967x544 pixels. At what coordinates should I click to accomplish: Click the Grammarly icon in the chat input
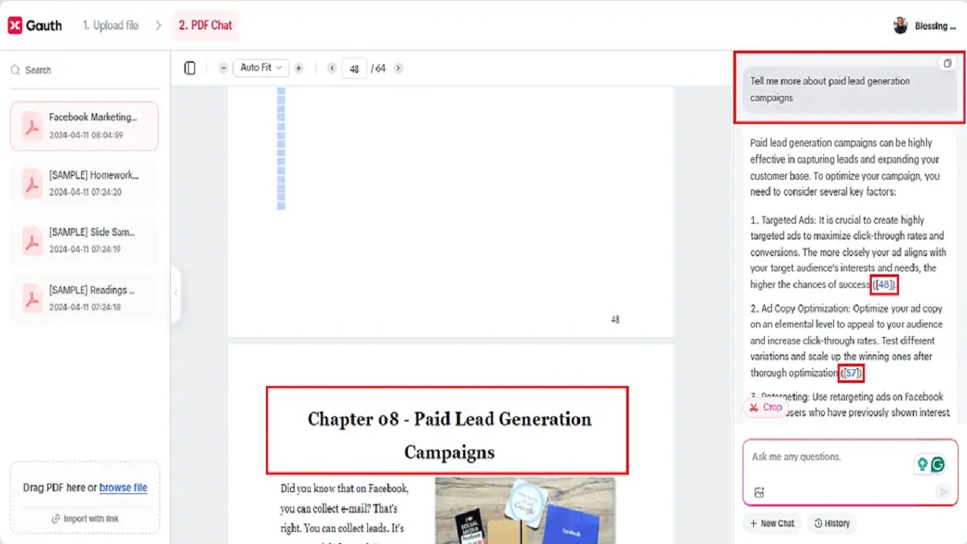938,464
